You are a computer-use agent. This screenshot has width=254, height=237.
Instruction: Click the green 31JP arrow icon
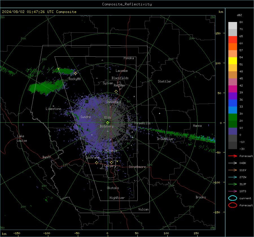coord(233,184)
